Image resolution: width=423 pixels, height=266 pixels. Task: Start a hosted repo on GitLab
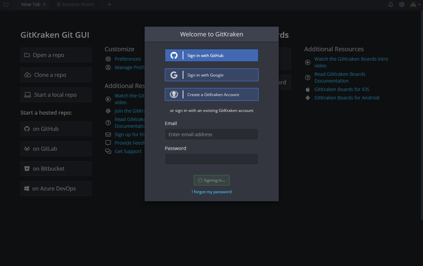[56, 149]
